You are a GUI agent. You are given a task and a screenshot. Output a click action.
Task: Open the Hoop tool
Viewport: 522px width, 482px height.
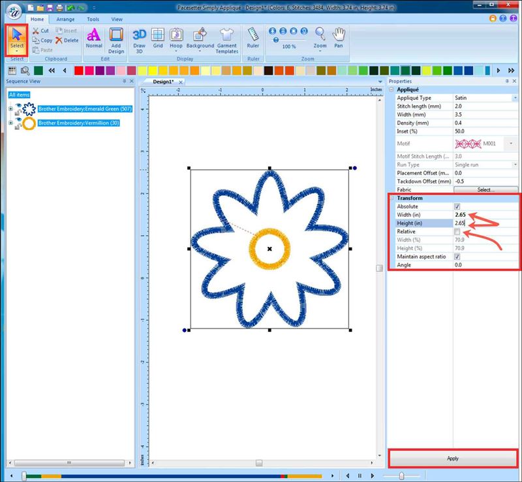[x=176, y=39]
